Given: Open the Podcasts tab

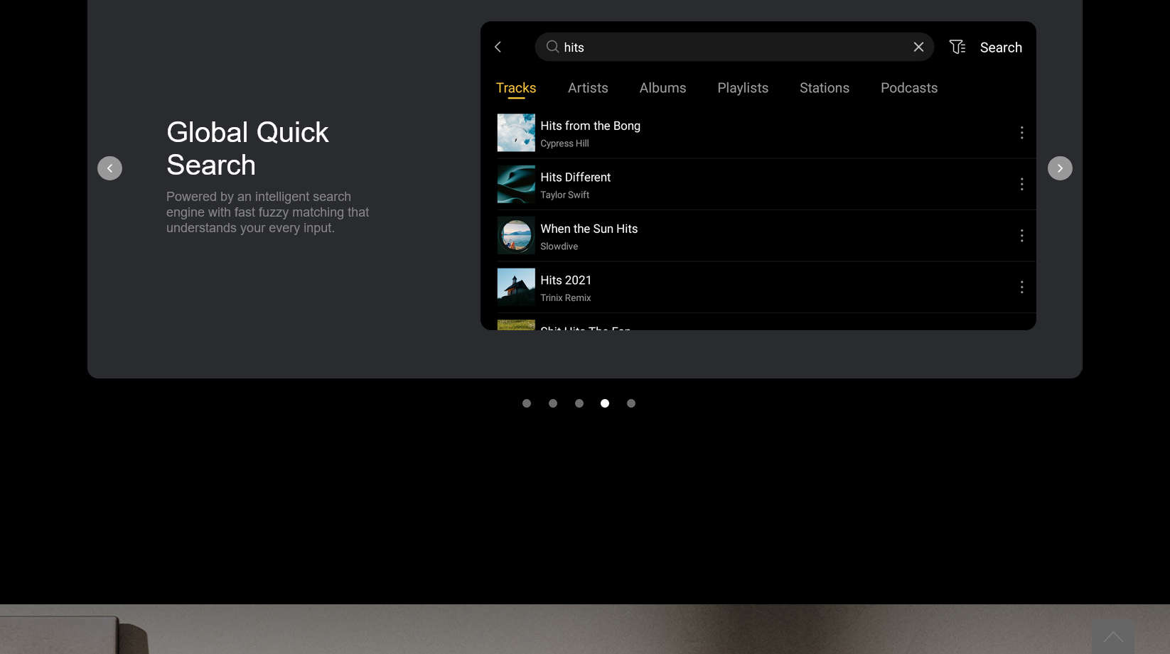Looking at the screenshot, I should tap(908, 88).
